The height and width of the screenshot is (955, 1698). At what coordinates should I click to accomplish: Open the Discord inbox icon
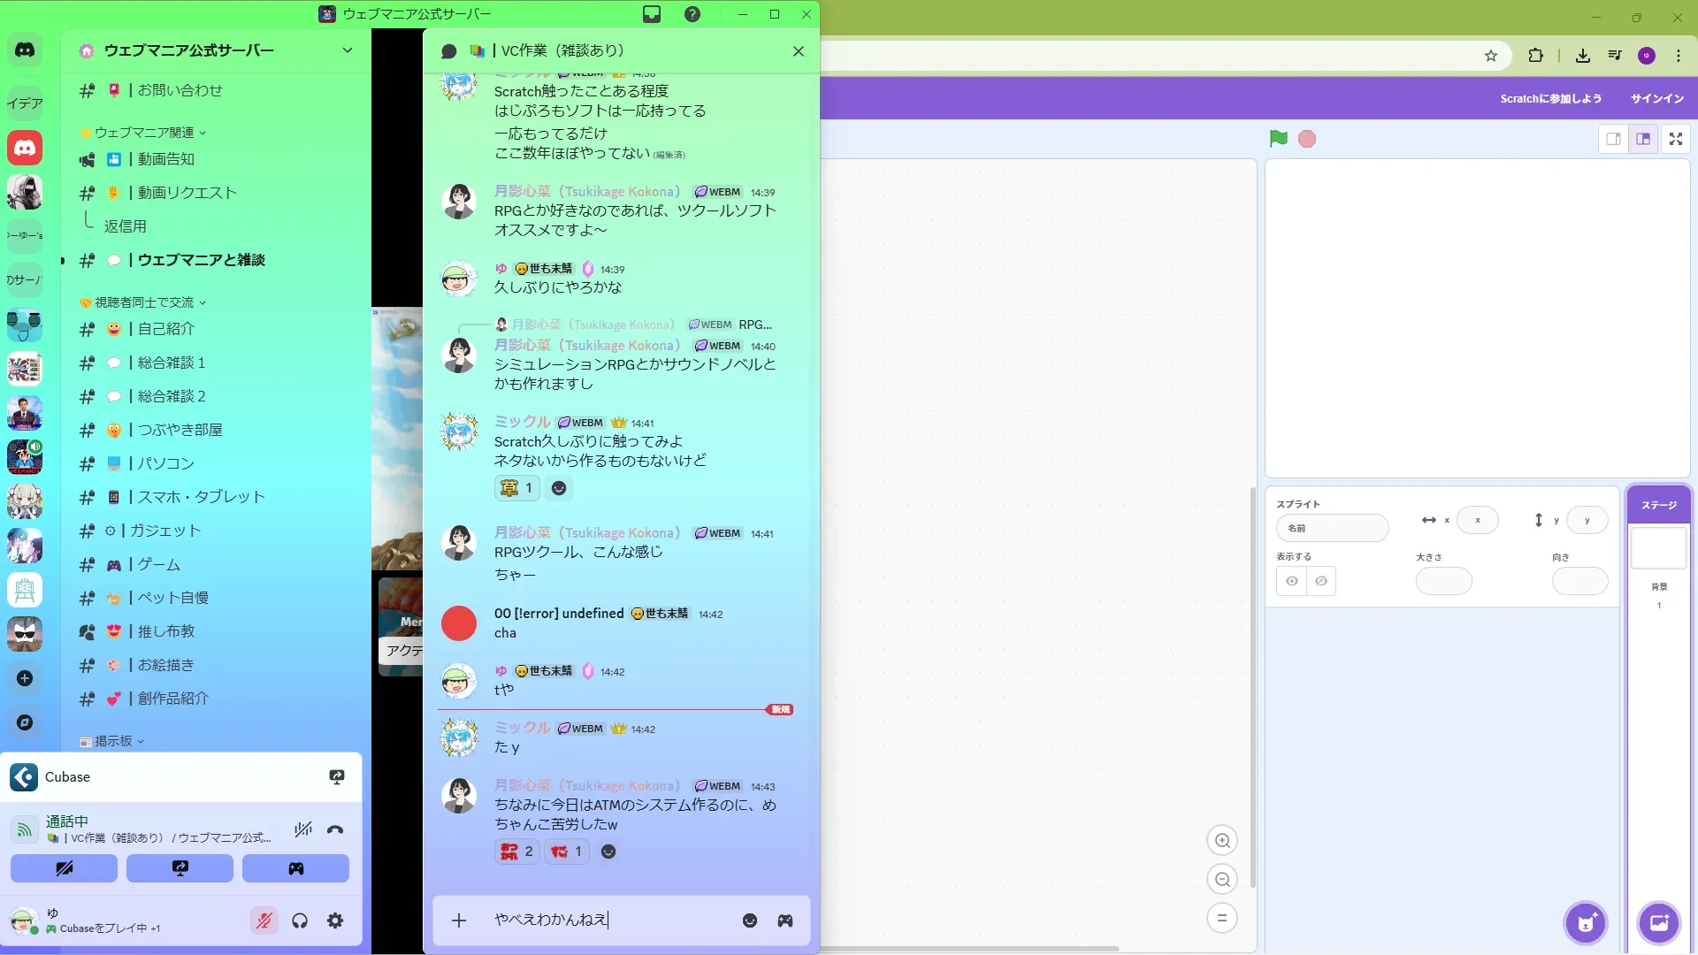coord(652,14)
